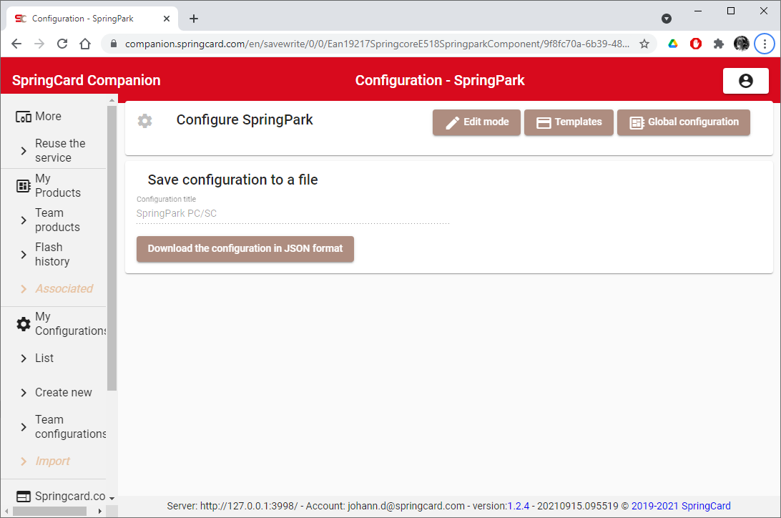Reload the page using the refresh icon
The height and width of the screenshot is (518, 781).
[x=62, y=43]
